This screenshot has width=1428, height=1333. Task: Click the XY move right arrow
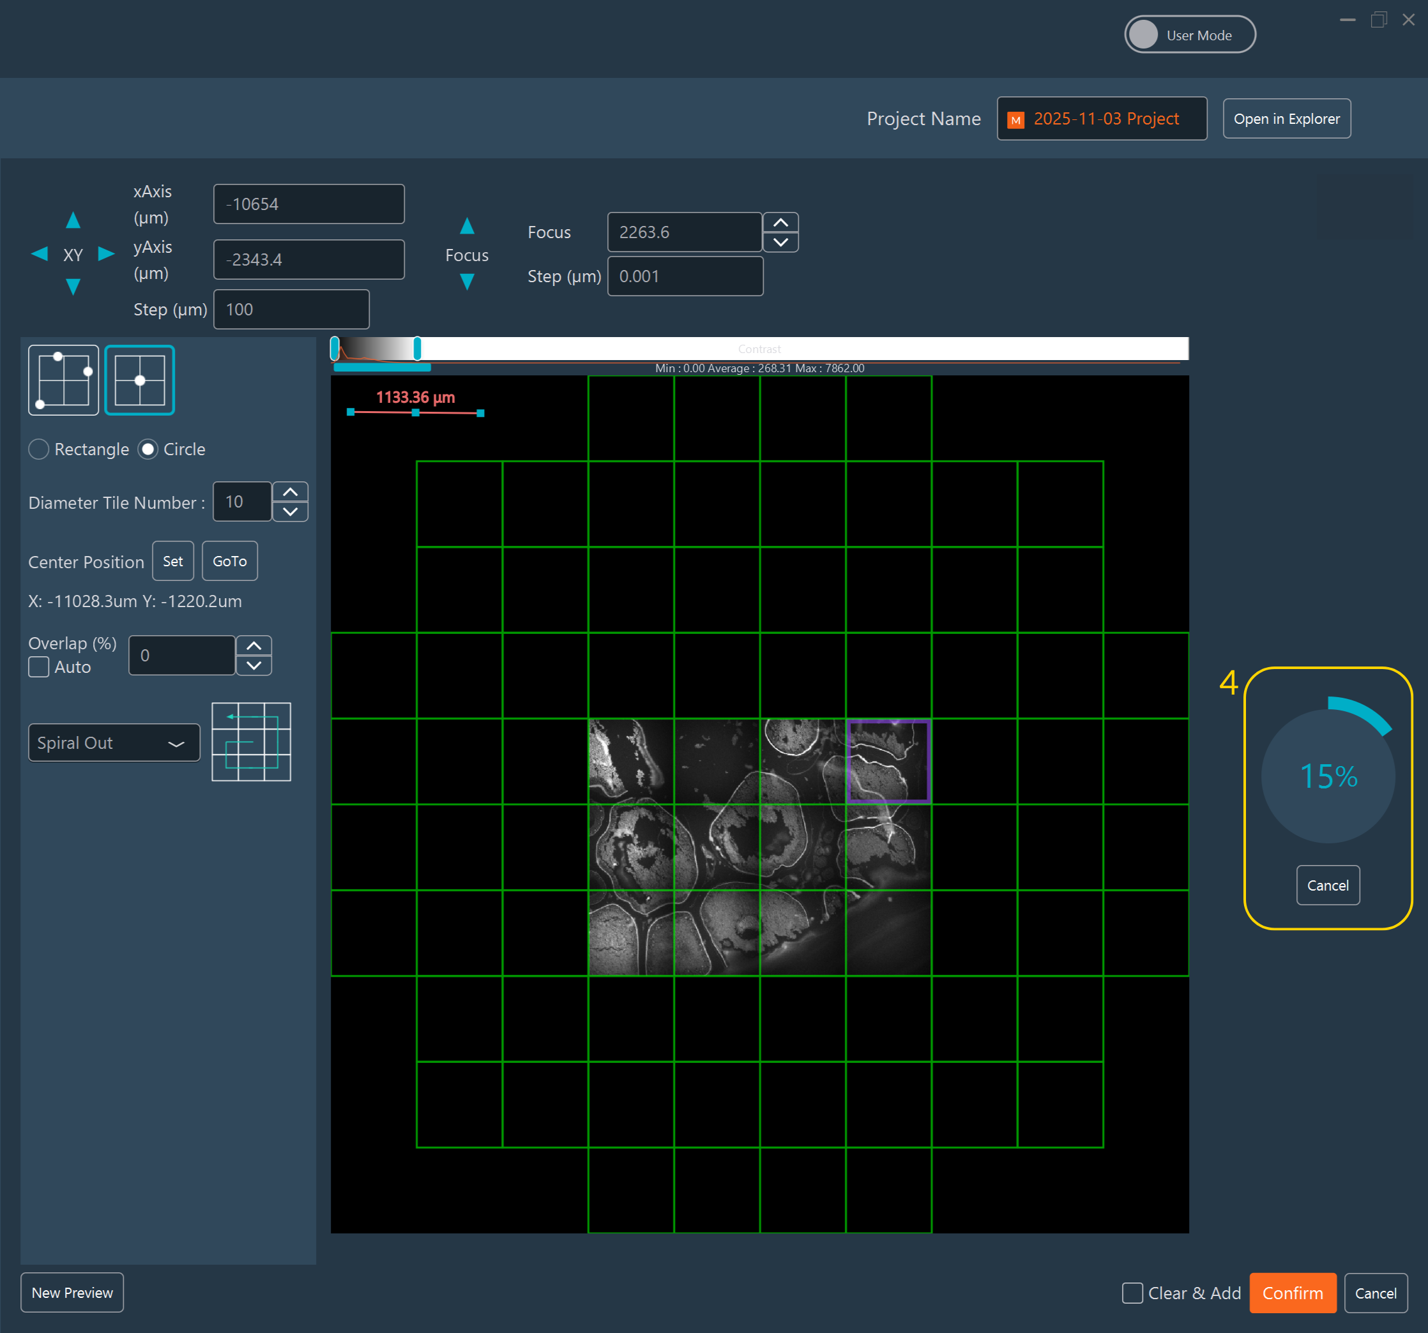tap(106, 253)
